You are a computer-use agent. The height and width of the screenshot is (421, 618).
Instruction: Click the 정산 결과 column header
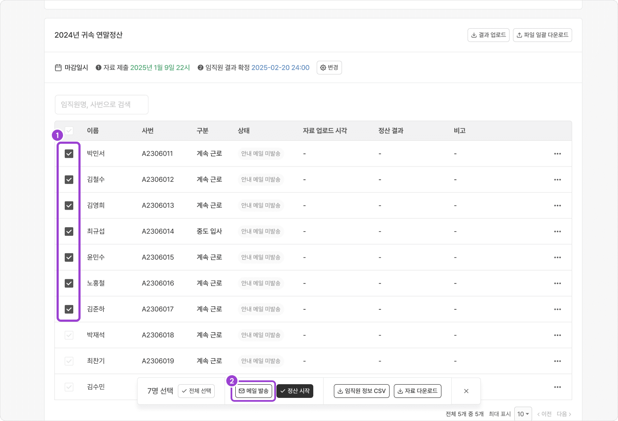pyautogui.click(x=391, y=130)
